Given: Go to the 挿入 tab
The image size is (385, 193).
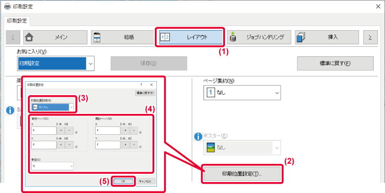Looking at the screenshot, I should click(x=327, y=37).
